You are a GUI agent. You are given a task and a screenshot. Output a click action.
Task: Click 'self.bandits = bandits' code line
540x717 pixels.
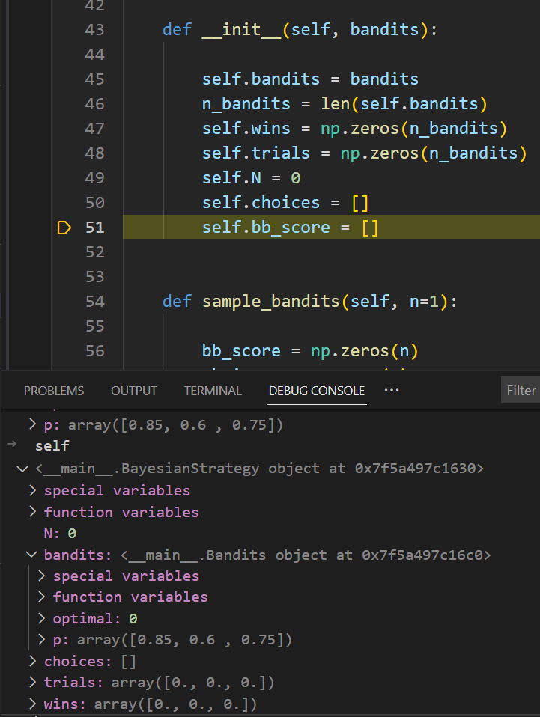310,79
